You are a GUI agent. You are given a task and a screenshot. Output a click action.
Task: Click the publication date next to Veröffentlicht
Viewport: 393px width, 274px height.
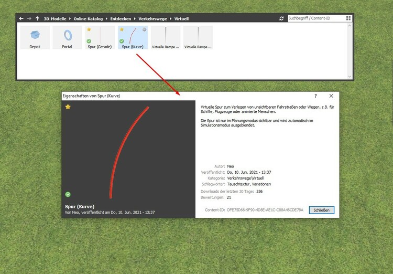249,172
